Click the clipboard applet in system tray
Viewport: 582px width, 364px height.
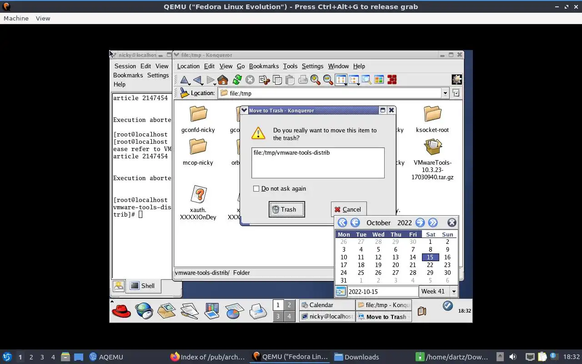[x=421, y=311]
